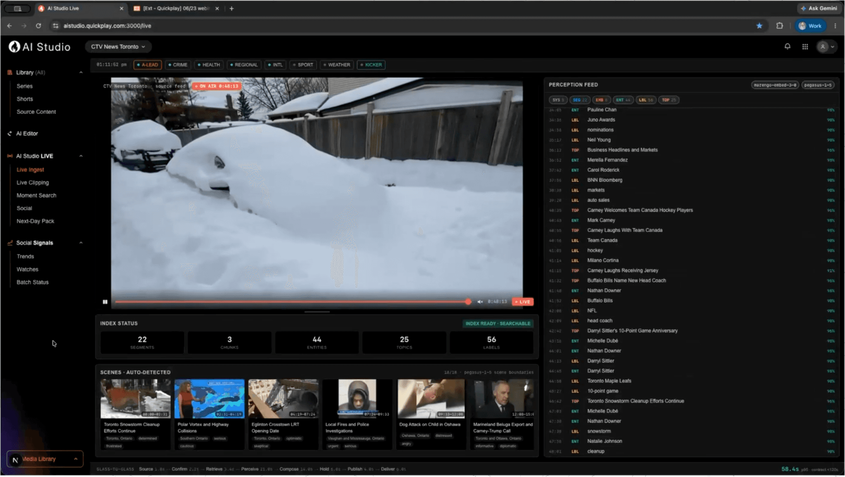Toggle the TOP filter in Perception Feed
Viewport: 845px width, 477px height.
tap(669, 100)
